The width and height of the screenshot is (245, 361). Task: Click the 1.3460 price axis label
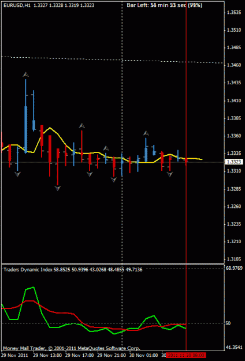(x=234, y=65)
